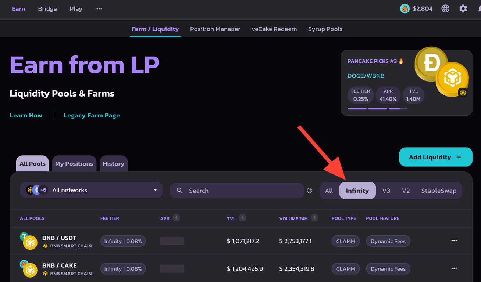
Task: Select the V2 pool type filter
Action: point(406,191)
